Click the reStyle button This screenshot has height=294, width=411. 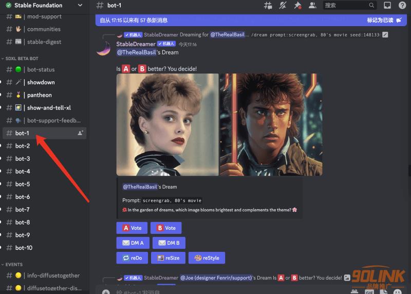207,258
